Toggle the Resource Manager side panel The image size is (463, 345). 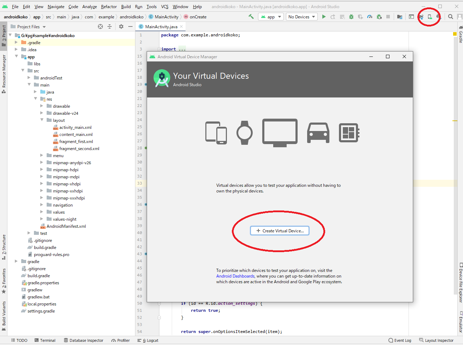pyautogui.click(x=4, y=73)
